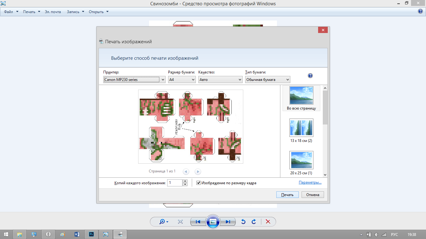
Task: Open Word from taskbar
Action: tap(77, 234)
